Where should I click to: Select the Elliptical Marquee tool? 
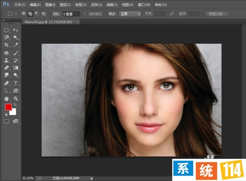pyautogui.click(x=6, y=30)
